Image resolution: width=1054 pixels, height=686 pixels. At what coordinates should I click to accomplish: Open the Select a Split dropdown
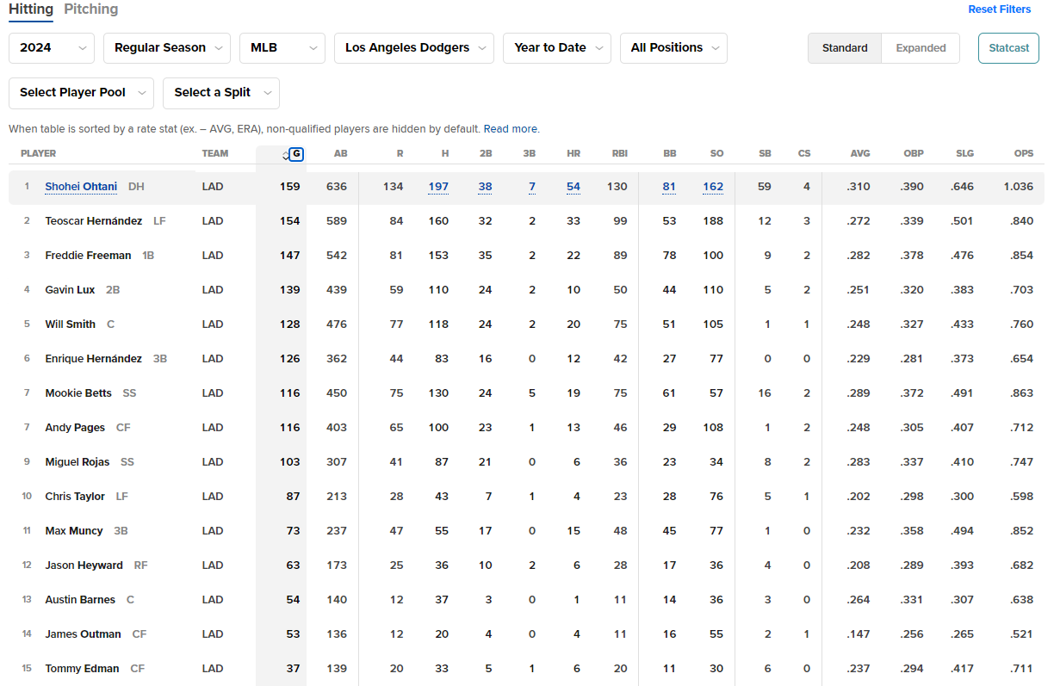tap(221, 93)
